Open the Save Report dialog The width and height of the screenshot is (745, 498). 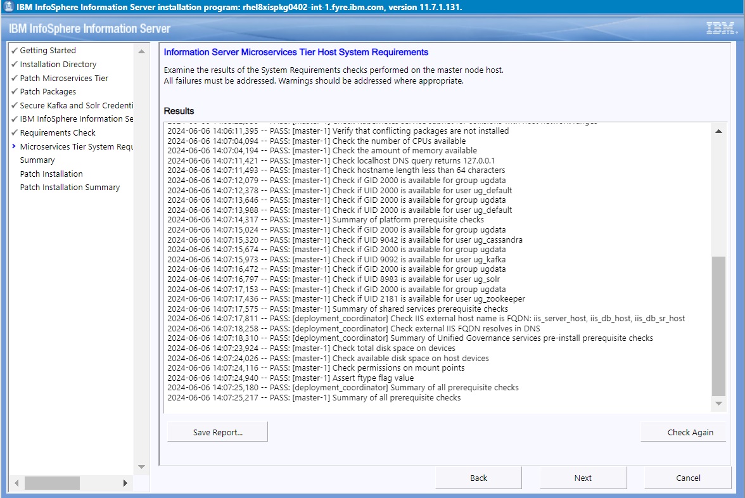click(x=217, y=431)
